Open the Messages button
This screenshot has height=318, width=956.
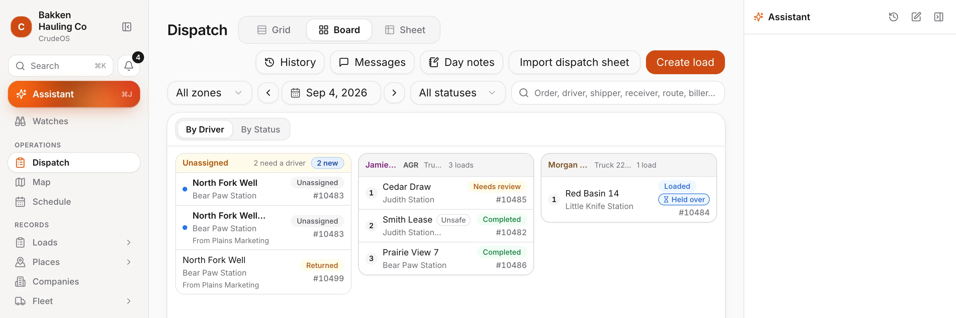pos(372,62)
